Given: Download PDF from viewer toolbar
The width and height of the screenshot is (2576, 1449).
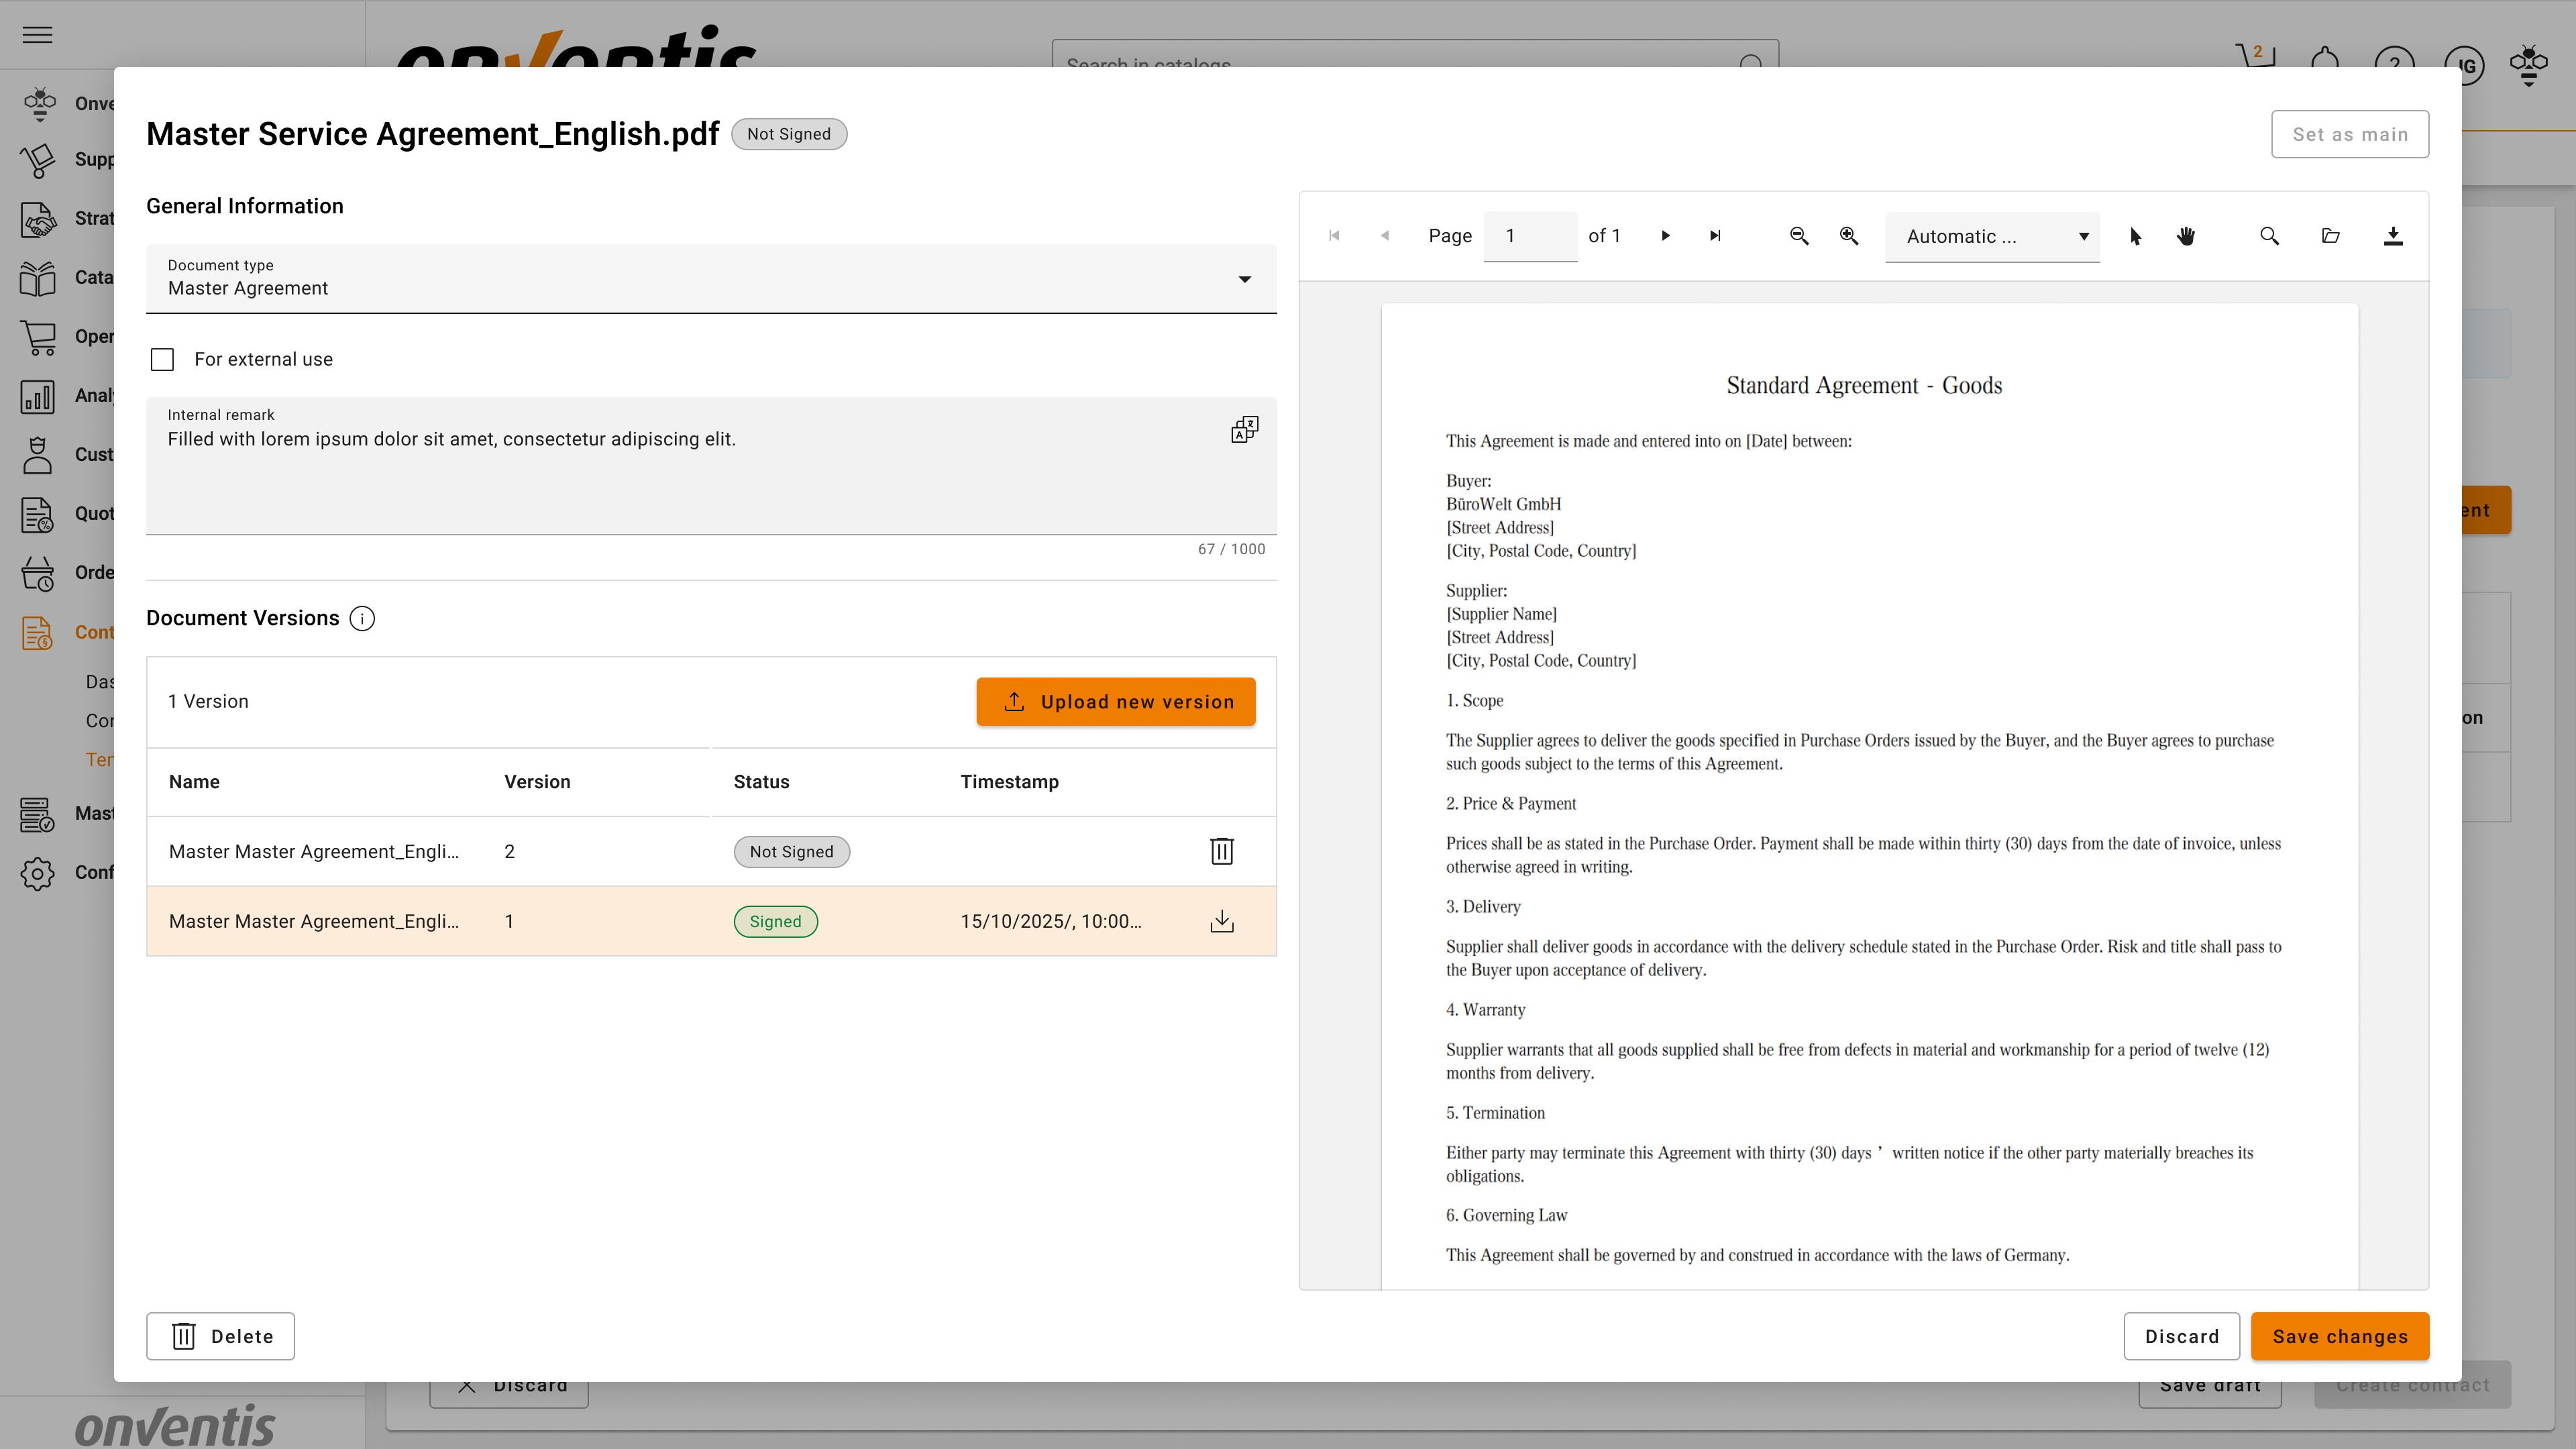Looking at the screenshot, I should point(2392,236).
